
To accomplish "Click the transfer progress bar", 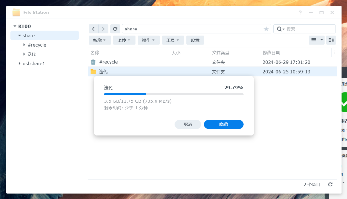I will (x=173, y=94).
